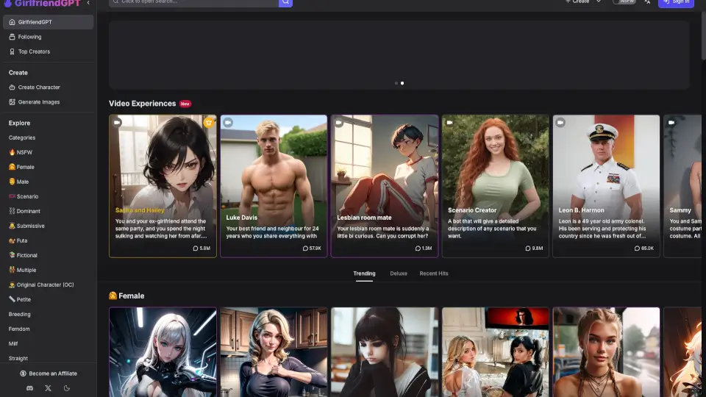
Task: Click the Female section heading
Action: point(126,296)
